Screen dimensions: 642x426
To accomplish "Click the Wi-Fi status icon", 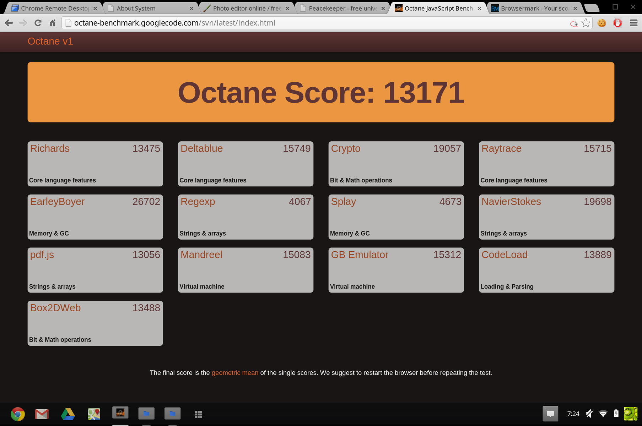I will pyautogui.click(x=603, y=414).
